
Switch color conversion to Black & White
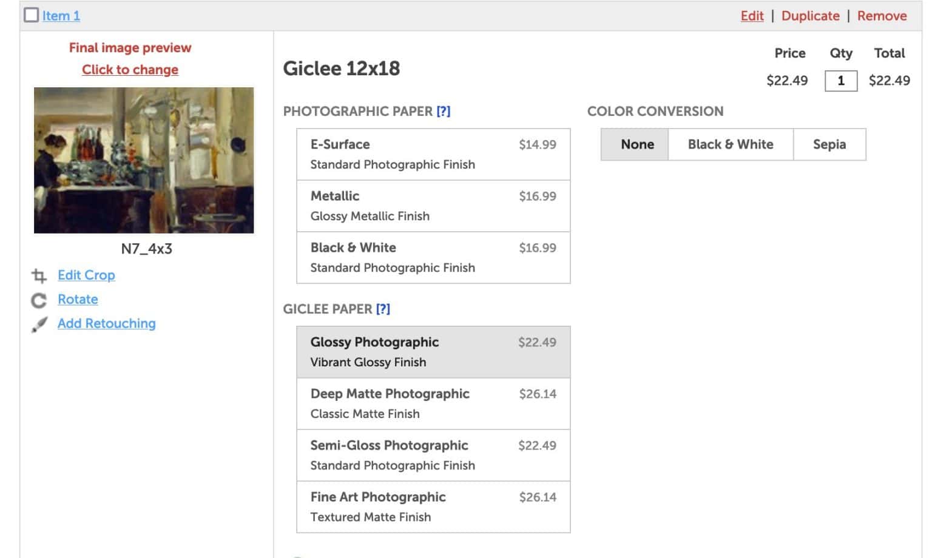730,144
